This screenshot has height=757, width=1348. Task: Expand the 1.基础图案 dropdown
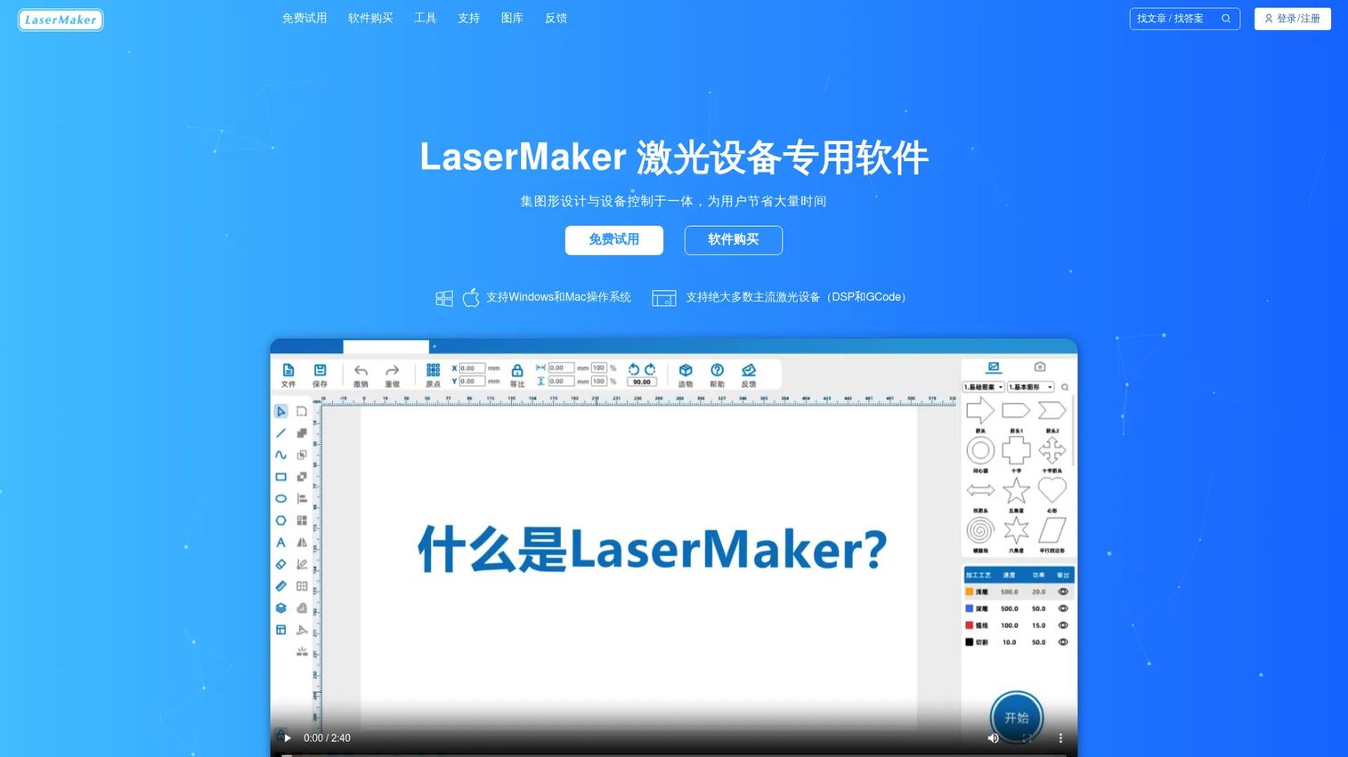984,387
